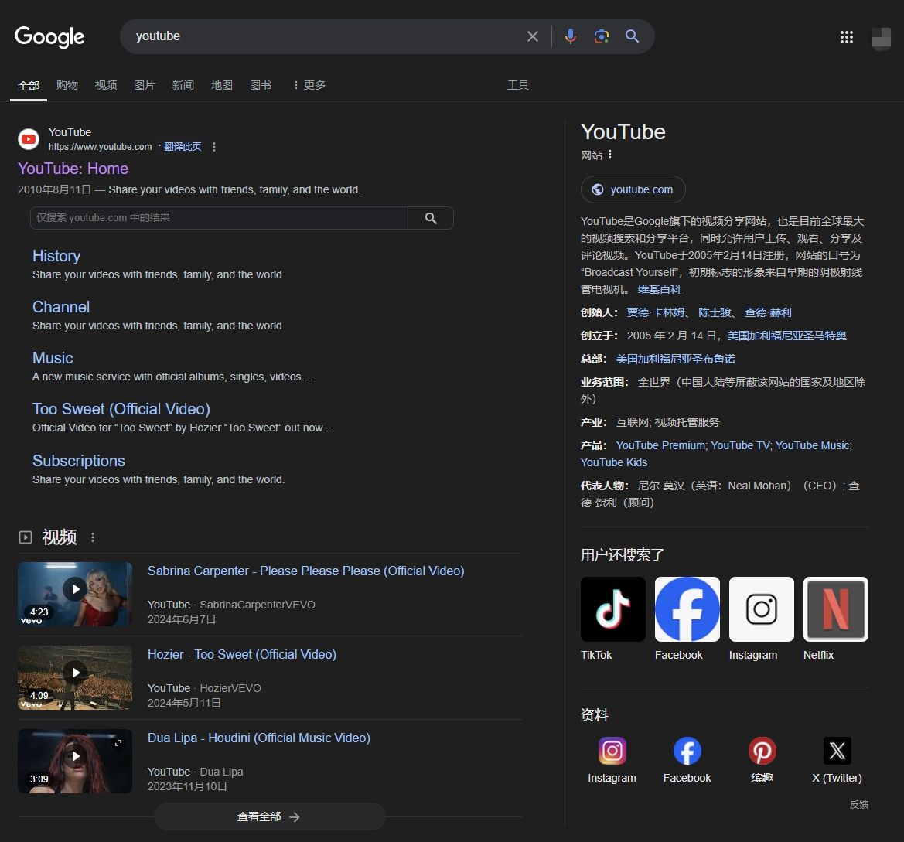904x842 pixels.
Task: Switch to the 新闻 tab
Action: click(x=183, y=85)
